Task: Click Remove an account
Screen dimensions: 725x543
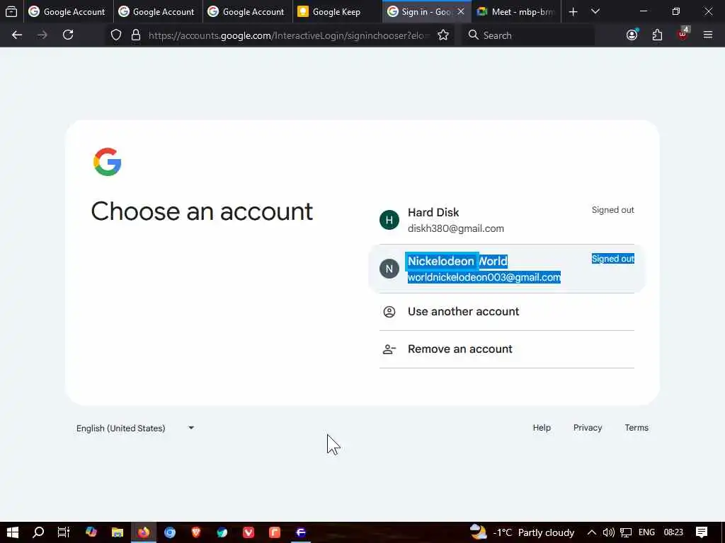Action: pos(507,349)
